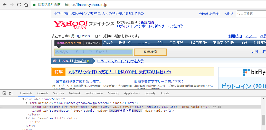Open 上昇する銘柄をご紹介致します link
The width and height of the screenshot is (266, 130).
click(x=78, y=81)
